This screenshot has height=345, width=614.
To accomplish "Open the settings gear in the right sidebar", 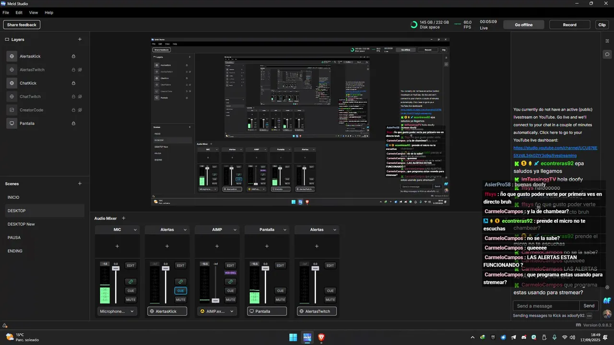I will click(x=607, y=287).
